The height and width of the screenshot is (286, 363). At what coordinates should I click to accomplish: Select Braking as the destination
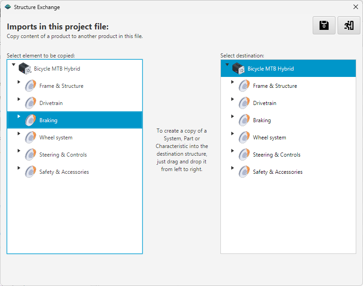click(x=262, y=120)
